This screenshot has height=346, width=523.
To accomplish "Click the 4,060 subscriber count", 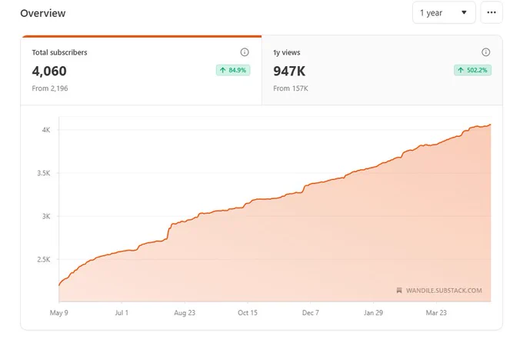I will click(49, 71).
